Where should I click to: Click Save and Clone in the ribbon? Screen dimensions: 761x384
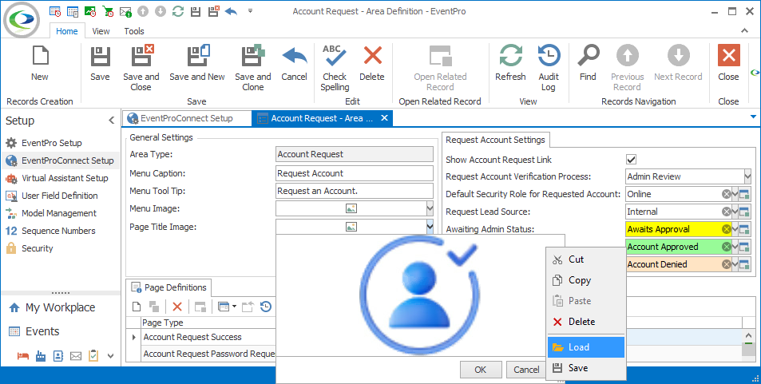(x=253, y=68)
